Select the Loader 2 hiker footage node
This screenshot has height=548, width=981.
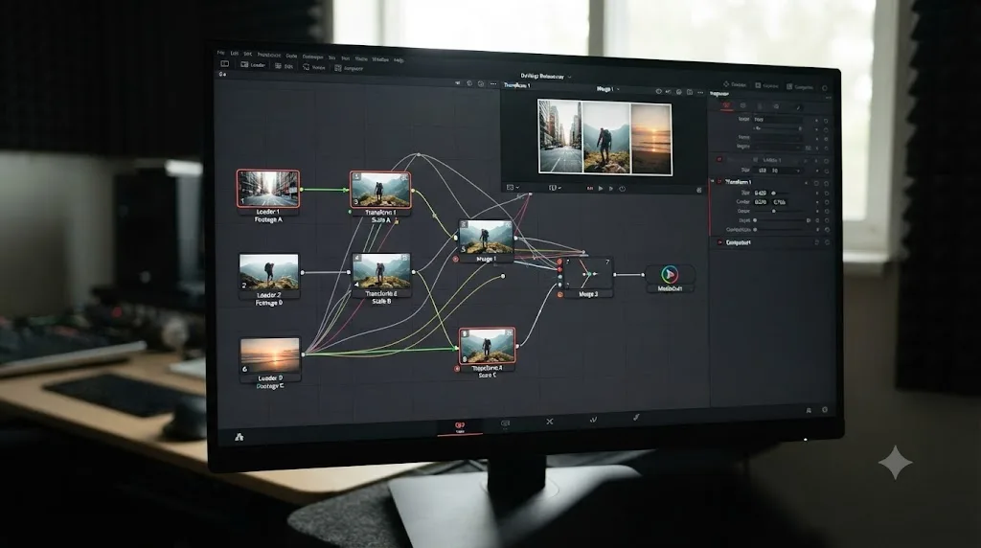click(269, 272)
